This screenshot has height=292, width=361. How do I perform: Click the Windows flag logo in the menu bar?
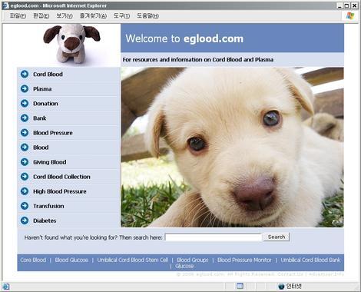coord(350,15)
